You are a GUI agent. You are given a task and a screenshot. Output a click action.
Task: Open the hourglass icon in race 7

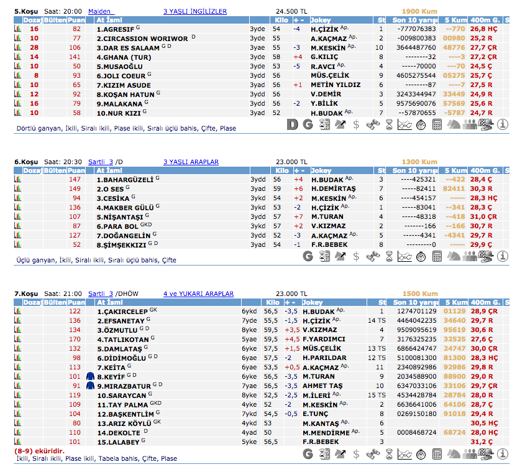click(388, 455)
